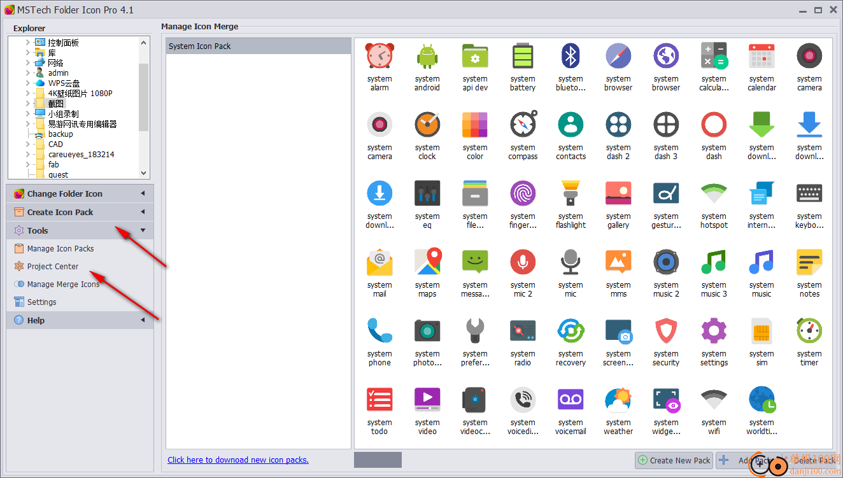
Task: Click the Add Pack button
Action: (x=749, y=460)
